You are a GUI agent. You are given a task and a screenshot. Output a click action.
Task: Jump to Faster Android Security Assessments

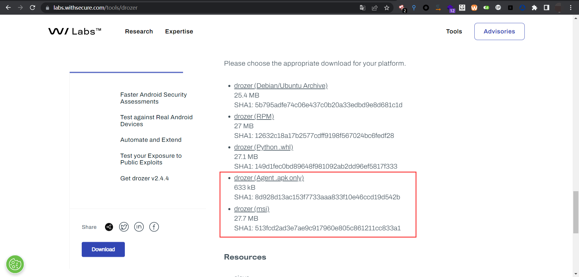point(153,98)
